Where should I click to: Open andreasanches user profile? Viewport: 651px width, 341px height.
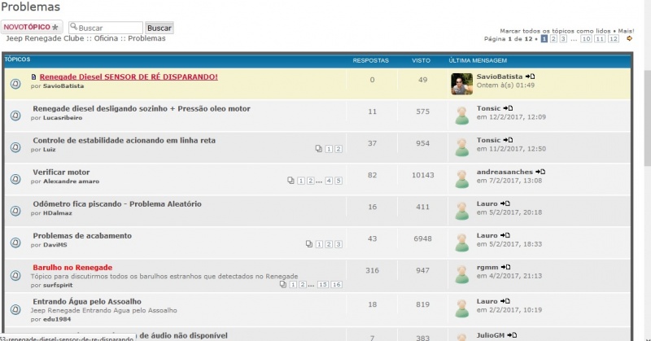pos(505,172)
